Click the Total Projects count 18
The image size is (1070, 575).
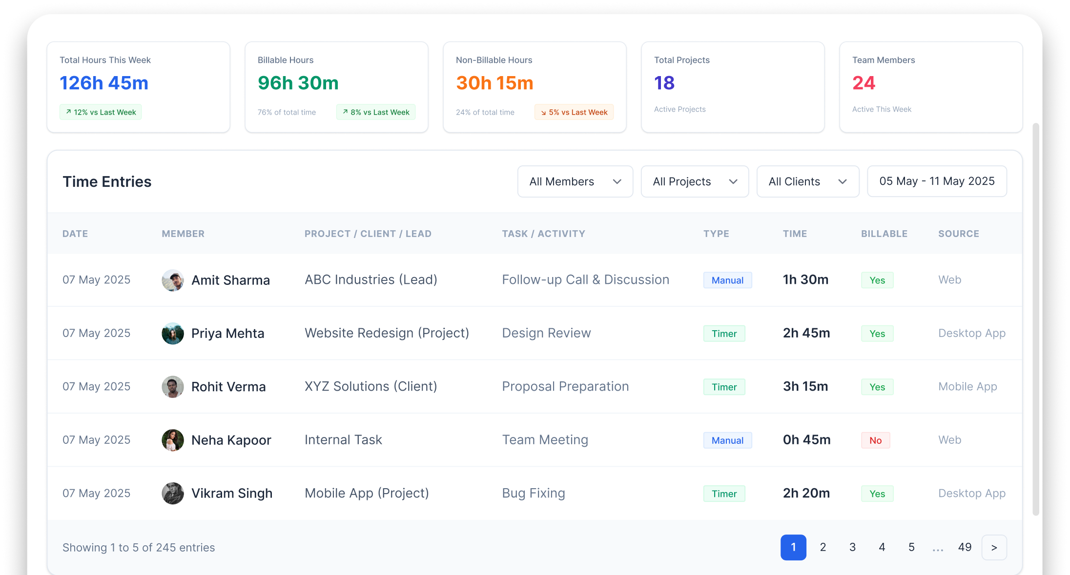click(664, 83)
